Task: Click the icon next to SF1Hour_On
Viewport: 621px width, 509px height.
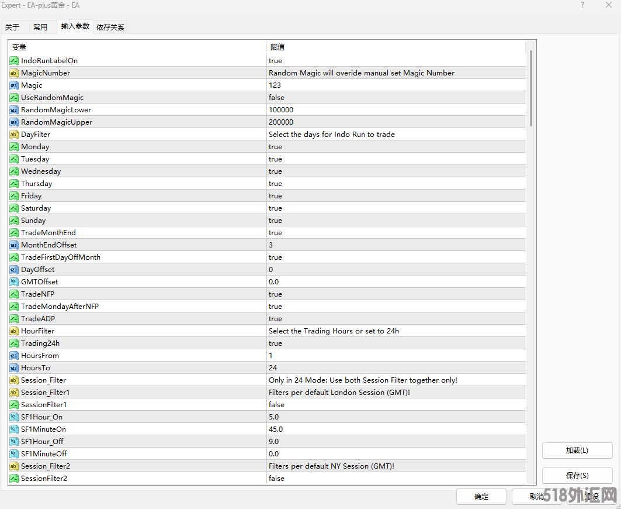Action: (x=14, y=417)
